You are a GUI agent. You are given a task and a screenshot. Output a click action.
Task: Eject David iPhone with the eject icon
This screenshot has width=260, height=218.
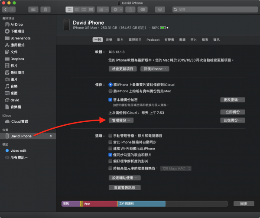click(x=51, y=136)
